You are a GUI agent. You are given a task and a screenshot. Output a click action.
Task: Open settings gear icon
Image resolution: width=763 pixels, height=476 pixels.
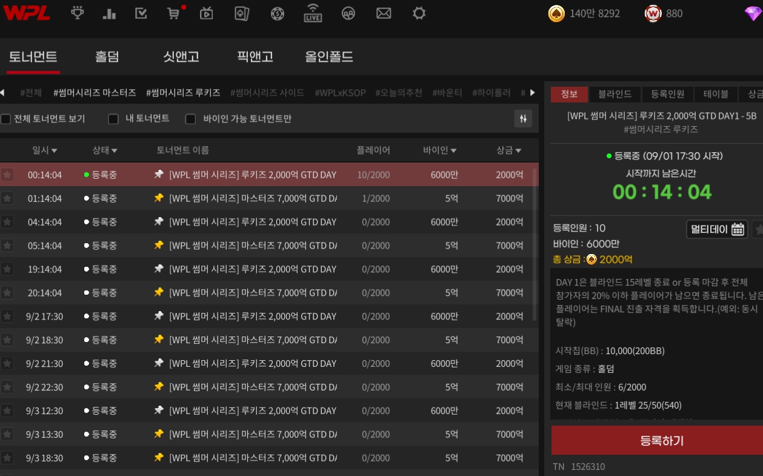tap(419, 13)
